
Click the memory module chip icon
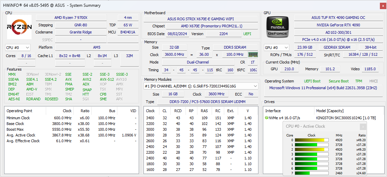point(253,55)
